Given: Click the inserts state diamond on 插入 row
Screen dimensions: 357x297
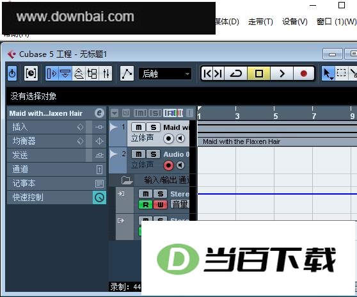Looking at the screenshot, I should [80, 127].
